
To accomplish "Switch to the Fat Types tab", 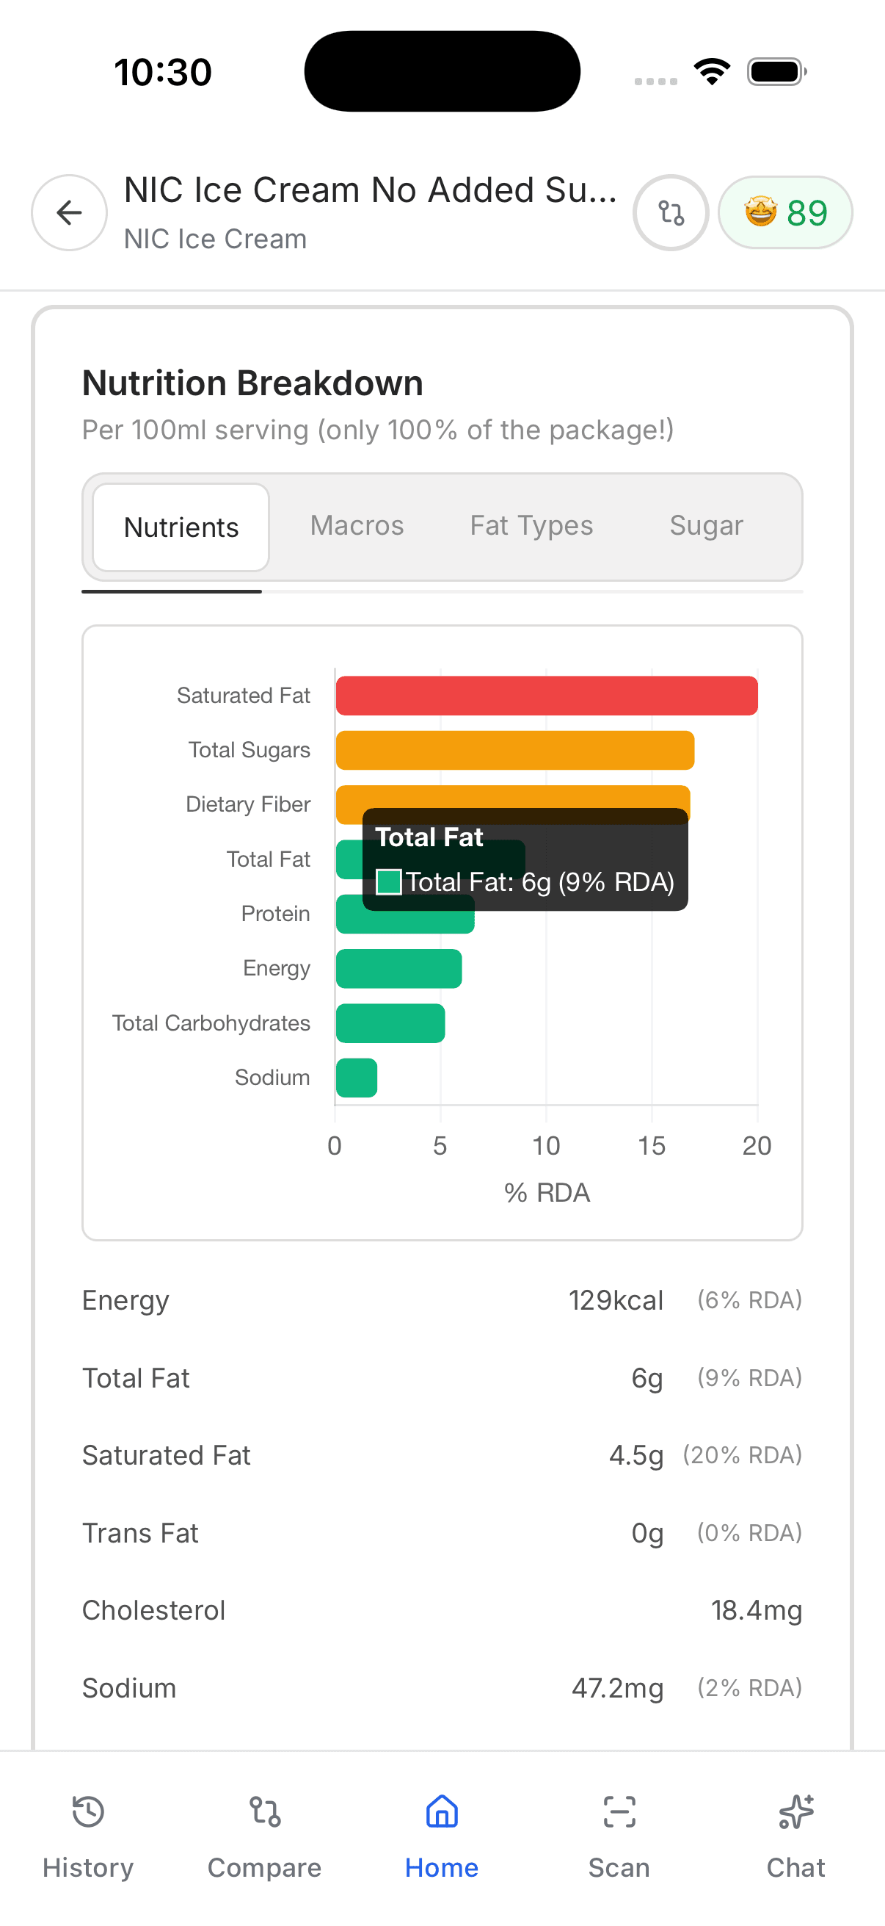I will (x=531, y=526).
